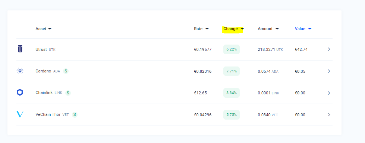Click the Utrust coin logo icon
This screenshot has width=365, height=143.
[20, 49]
